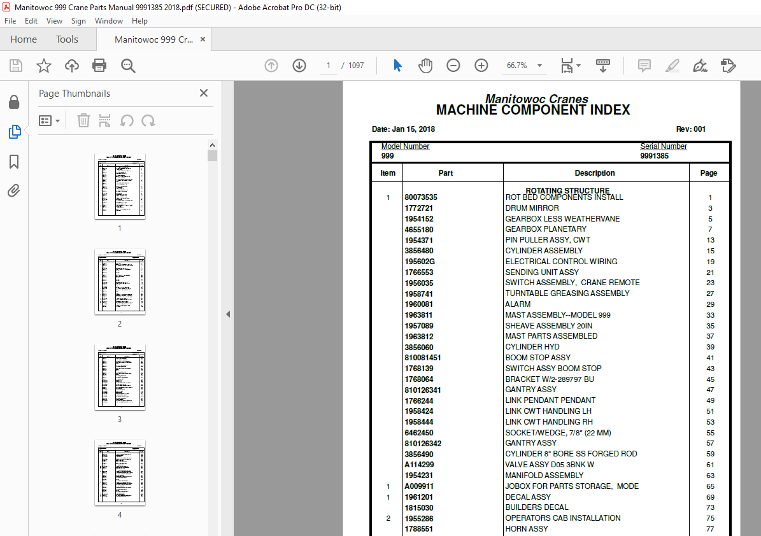Open the Sign menu

click(78, 21)
